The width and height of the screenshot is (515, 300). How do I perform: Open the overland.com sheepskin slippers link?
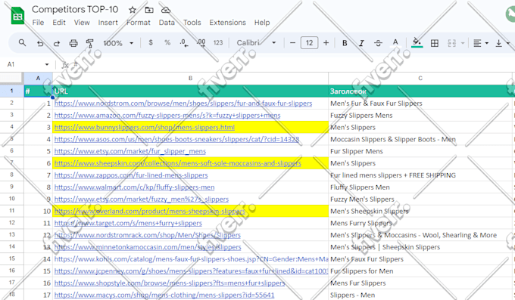coord(150,211)
